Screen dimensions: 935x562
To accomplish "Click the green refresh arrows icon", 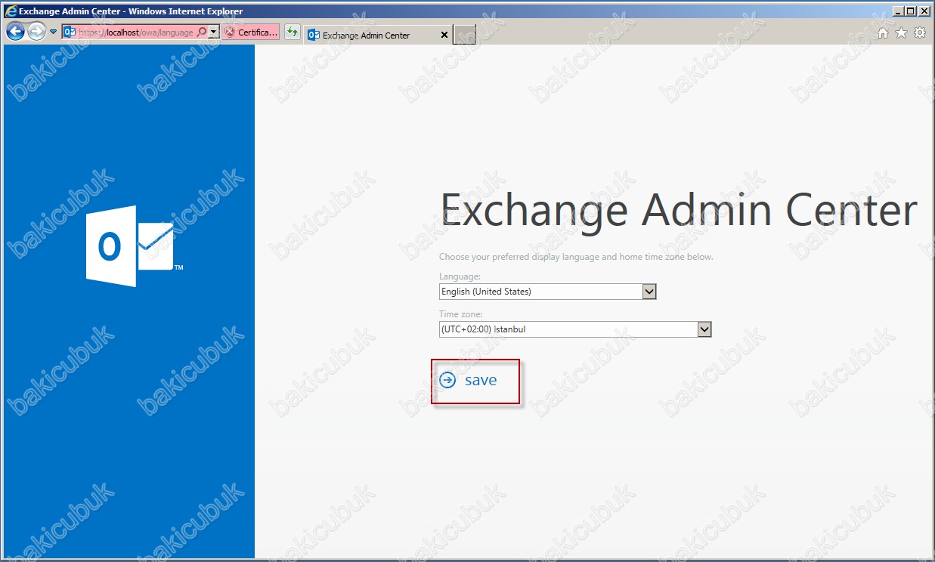I will click(292, 32).
